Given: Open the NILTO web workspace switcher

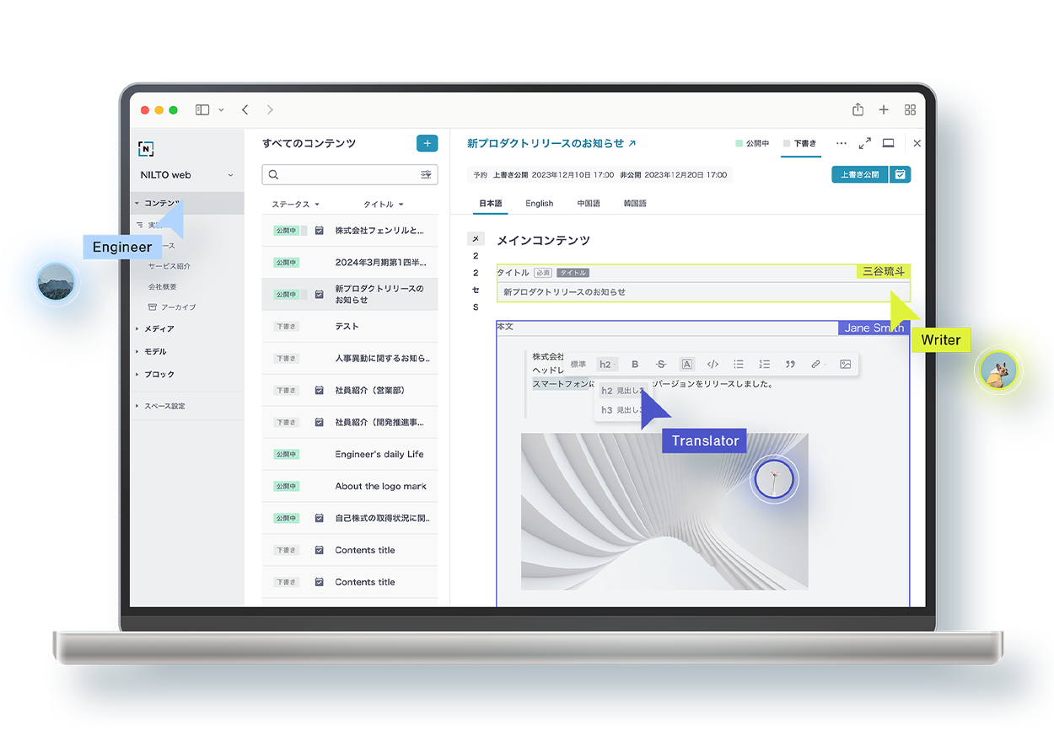Looking at the screenshot, I should (186, 174).
